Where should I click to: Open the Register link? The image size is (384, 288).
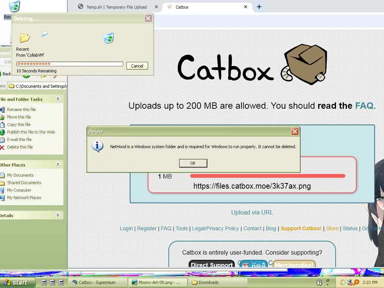pyautogui.click(x=147, y=228)
